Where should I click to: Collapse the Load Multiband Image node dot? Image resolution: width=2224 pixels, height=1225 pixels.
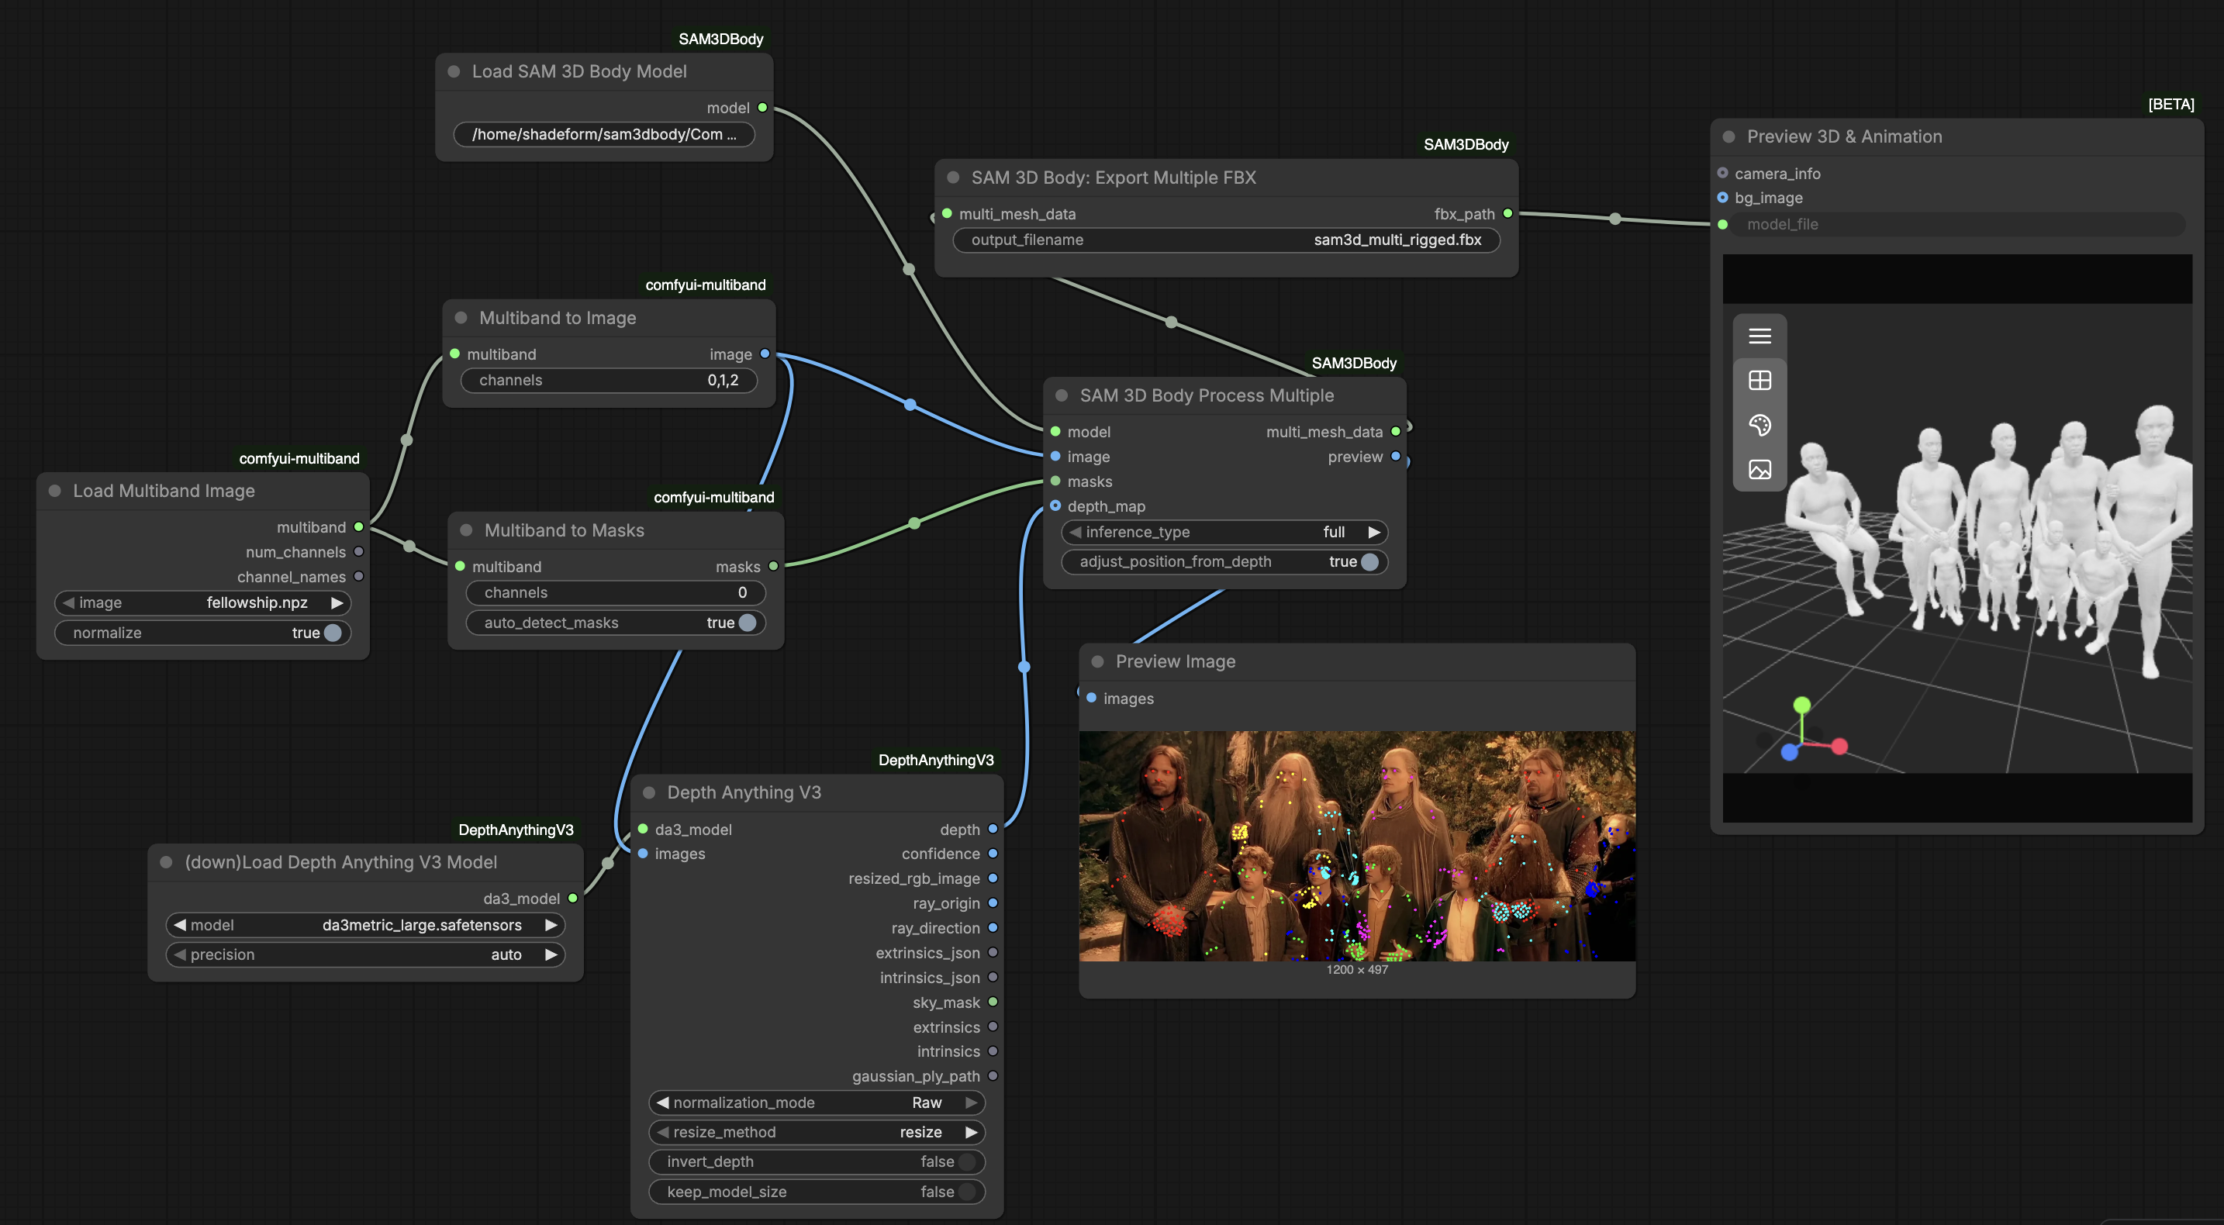(x=54, y=492)
